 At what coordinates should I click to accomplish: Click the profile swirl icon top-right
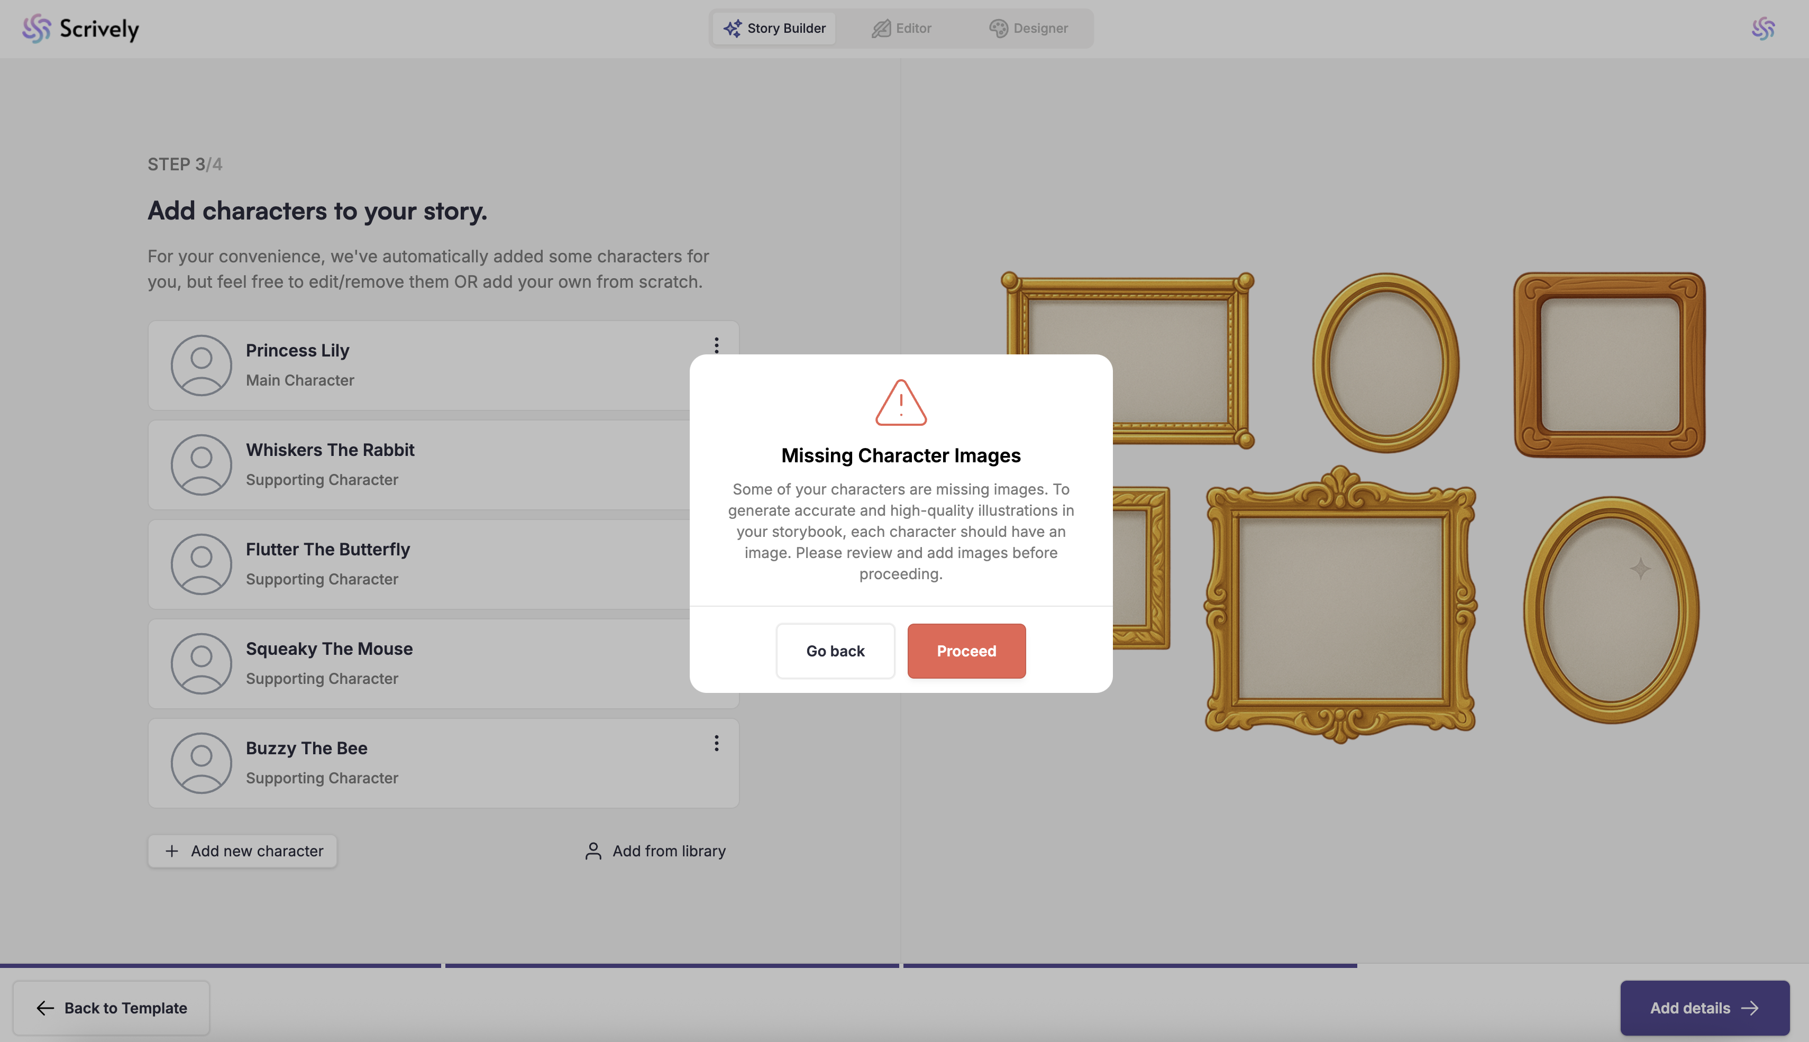(x=1762, y=29)
